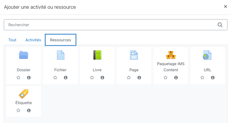
Task: Open information for the Livre resource
Action: coord(102,78)
